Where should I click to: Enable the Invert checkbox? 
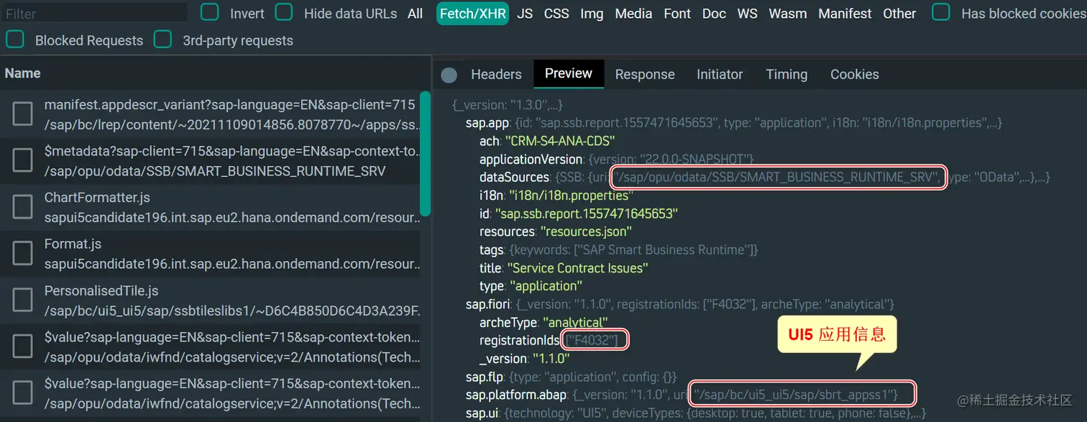click(210, 12)
